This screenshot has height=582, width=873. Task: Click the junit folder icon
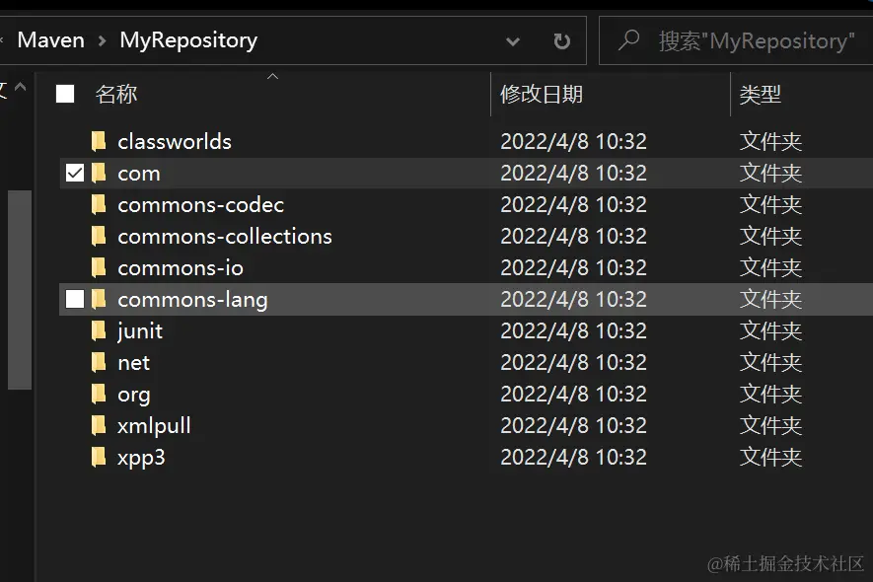[x=99, y=330]
